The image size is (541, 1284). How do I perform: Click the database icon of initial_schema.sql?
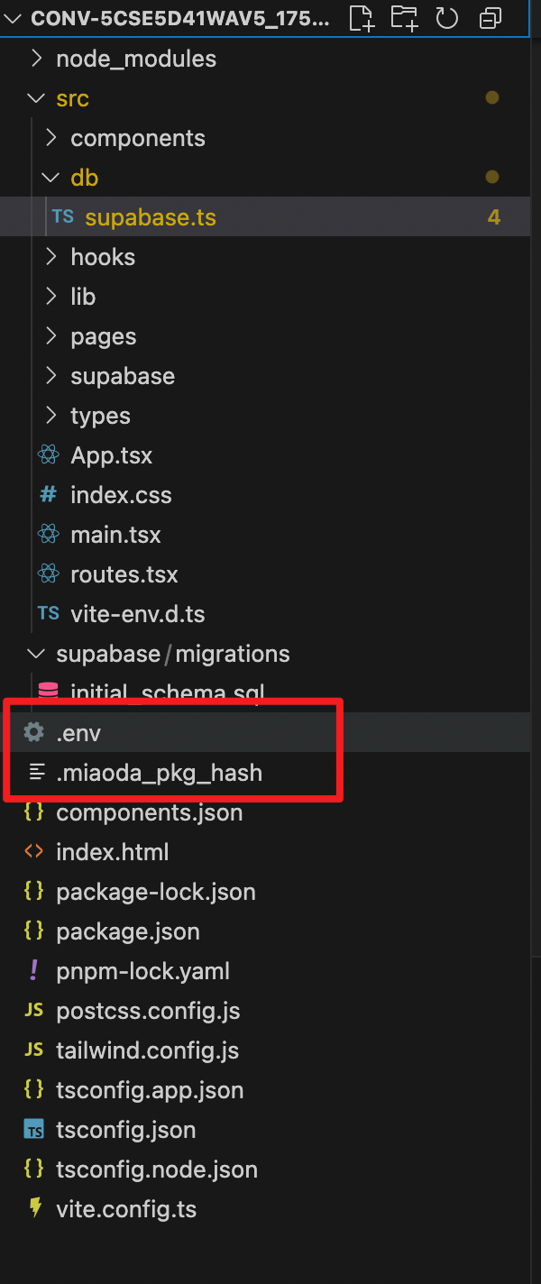click(x=49, y=692)
